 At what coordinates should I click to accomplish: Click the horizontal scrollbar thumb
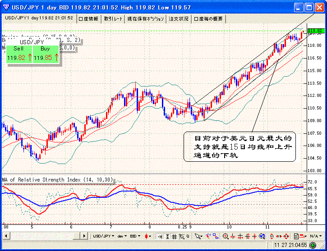76,236
